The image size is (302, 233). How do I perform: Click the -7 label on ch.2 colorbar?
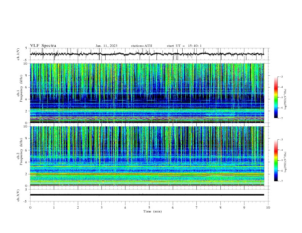click(281, 181)
